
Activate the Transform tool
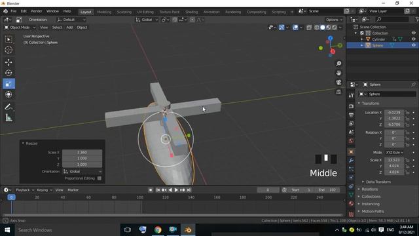tap(9, 94)
